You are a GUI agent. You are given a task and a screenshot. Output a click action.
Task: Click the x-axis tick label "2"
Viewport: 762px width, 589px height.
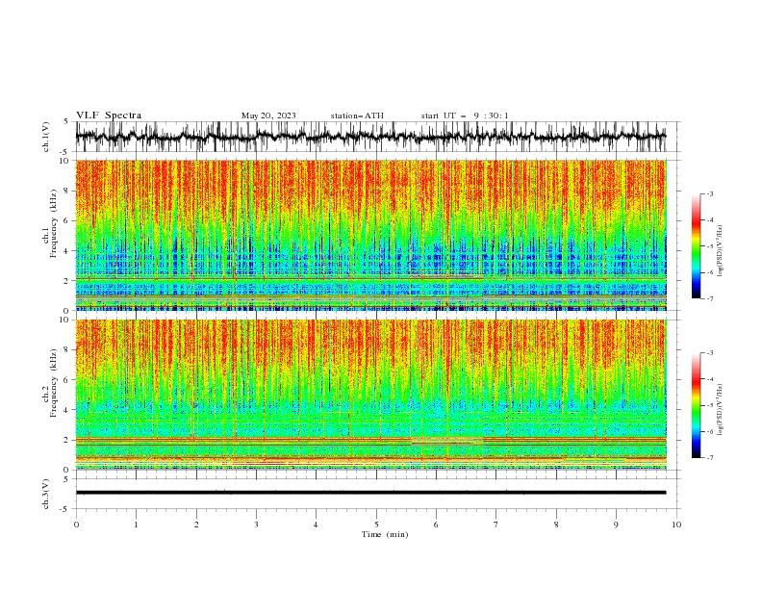[196, 525]
